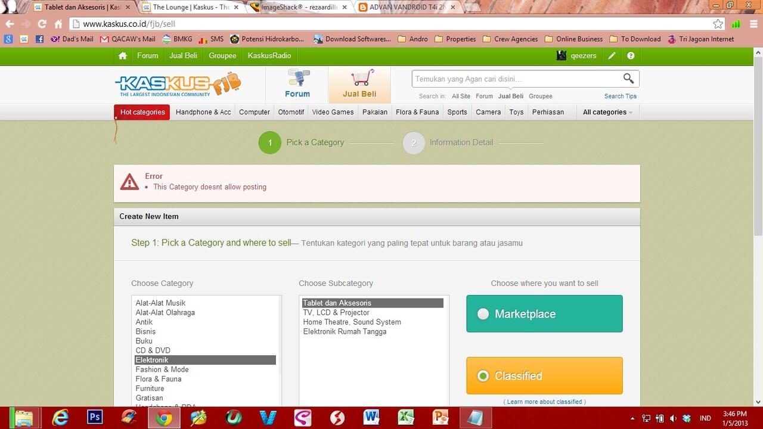Open Computer category menu
763x429 pixels.
(255, 112)
